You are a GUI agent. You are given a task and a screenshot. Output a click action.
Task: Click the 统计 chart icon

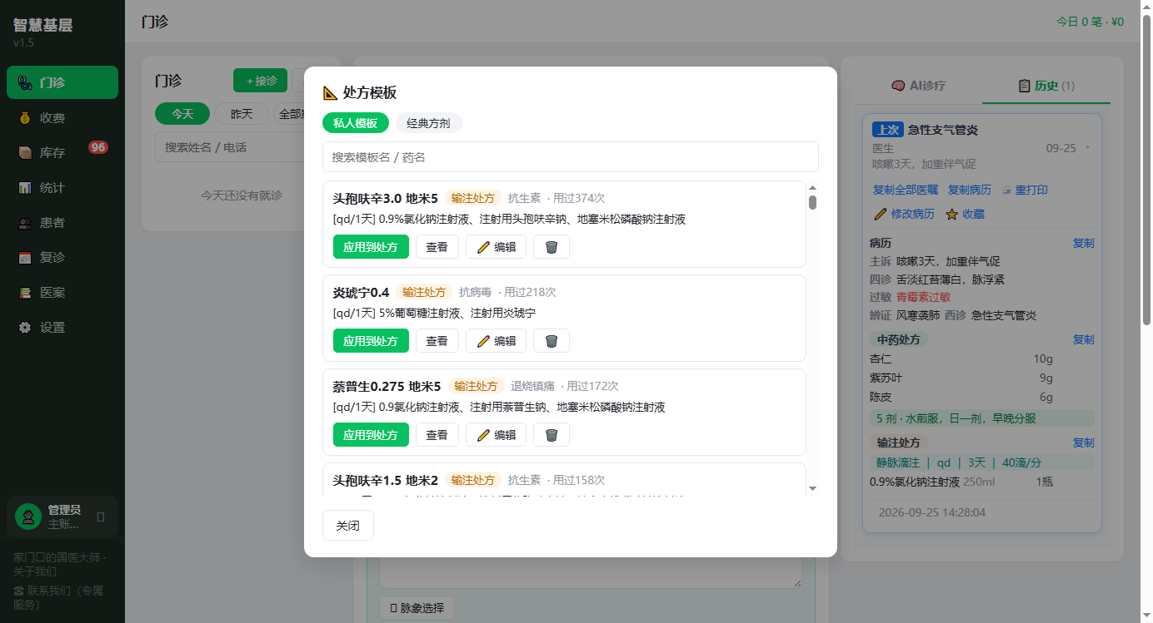25,188
